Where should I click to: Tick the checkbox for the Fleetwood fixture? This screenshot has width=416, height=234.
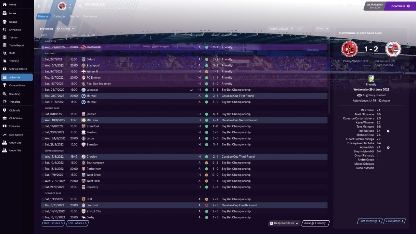point(43,47)
